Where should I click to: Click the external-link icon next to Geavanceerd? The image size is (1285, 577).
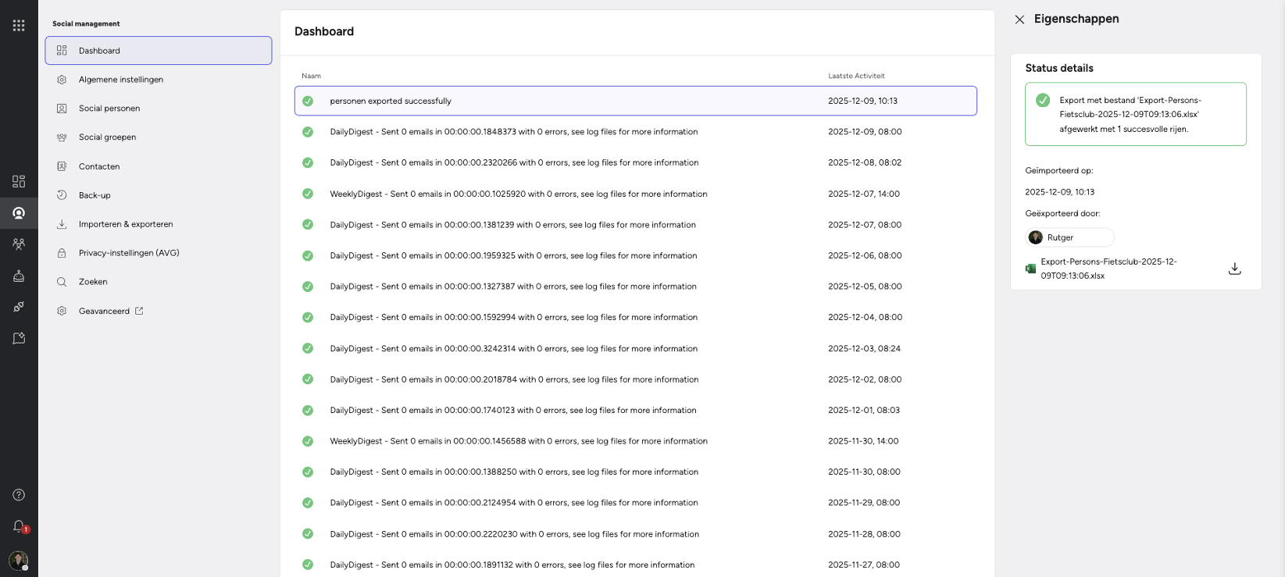[139, 311]
